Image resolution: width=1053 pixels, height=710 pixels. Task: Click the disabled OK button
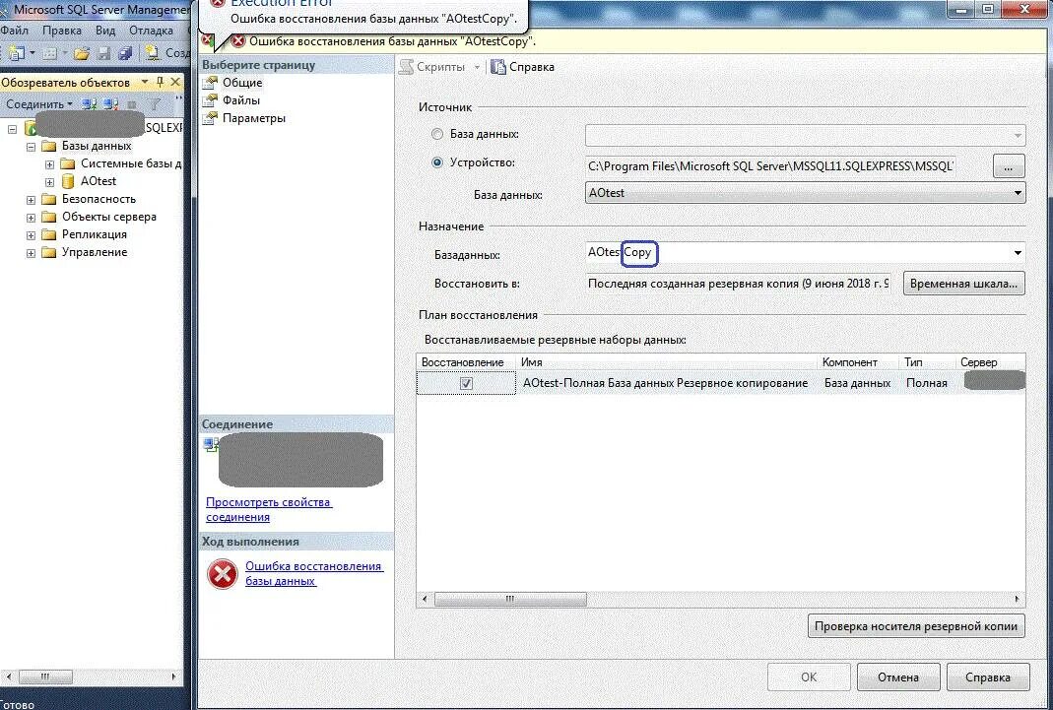tap(810, 678)
